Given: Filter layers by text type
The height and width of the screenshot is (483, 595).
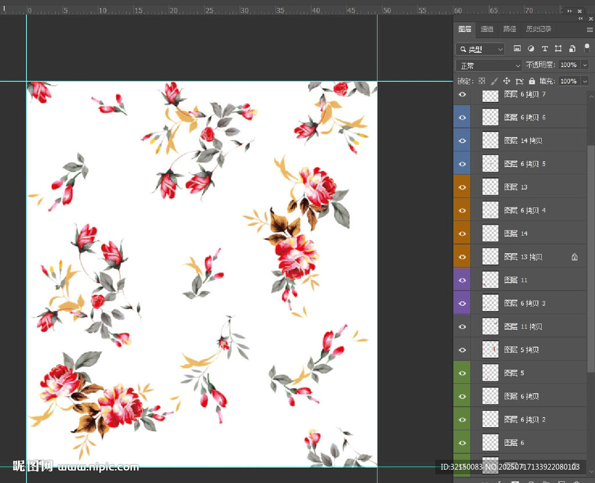Looking at the screenshot, I should pyautogui.click(x=544, y=49).
